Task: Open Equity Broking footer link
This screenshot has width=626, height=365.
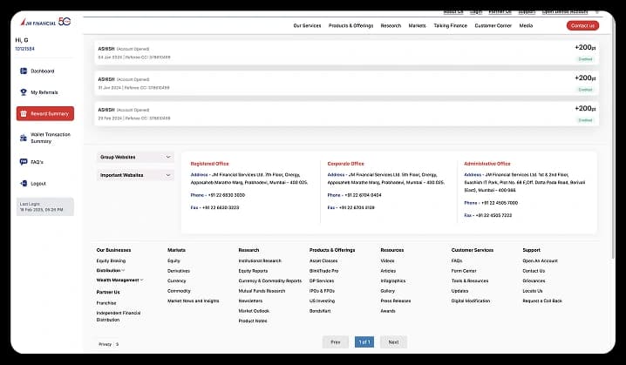Action: pos(111,260)
